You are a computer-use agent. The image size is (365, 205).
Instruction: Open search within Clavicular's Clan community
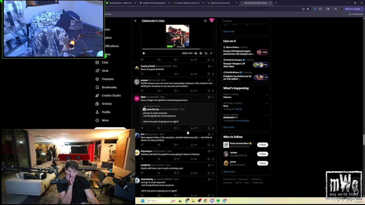point(205,21)
